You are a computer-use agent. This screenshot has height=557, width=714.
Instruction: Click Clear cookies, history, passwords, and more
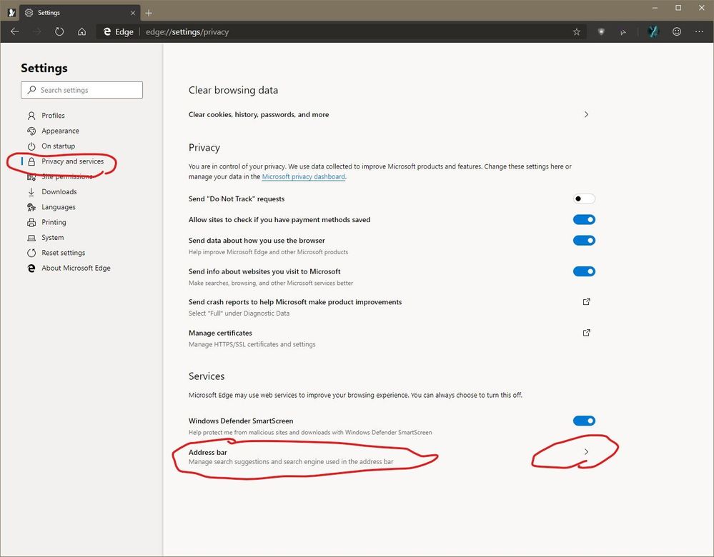click(259, 115)
